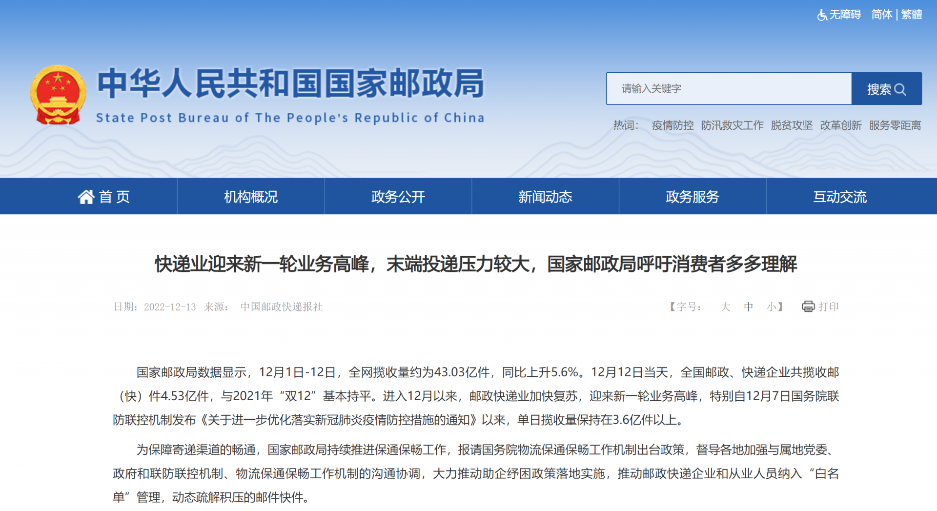Image resolution: width=937 pixels, height=511 pixels.
Task: Open 政务服务 navigation menu
Action: (x=693, y=197)
